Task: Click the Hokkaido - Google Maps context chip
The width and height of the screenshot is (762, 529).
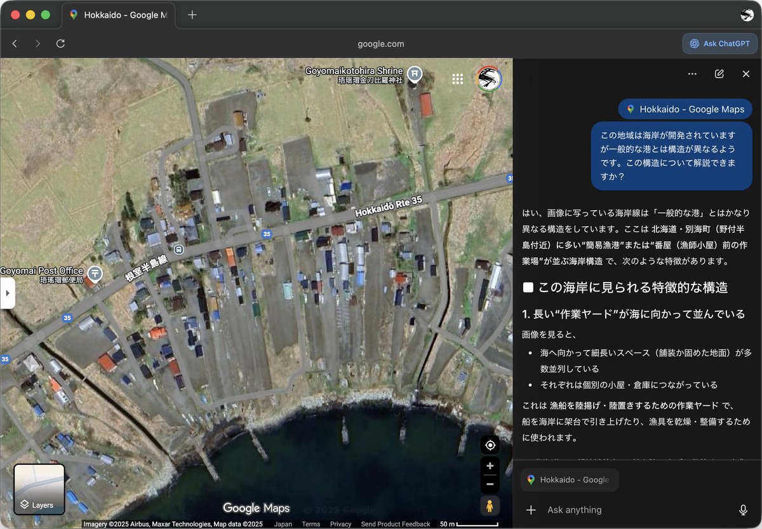Action: 685,109
